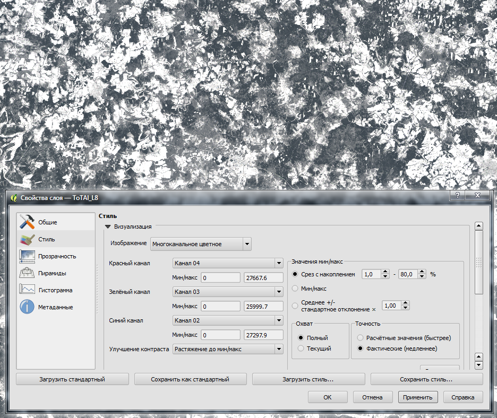Click 'Сохранить стиль...' button

coord(426,379)
